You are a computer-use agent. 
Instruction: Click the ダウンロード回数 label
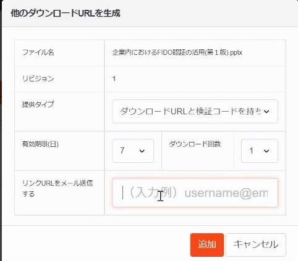tap(195, 144)
